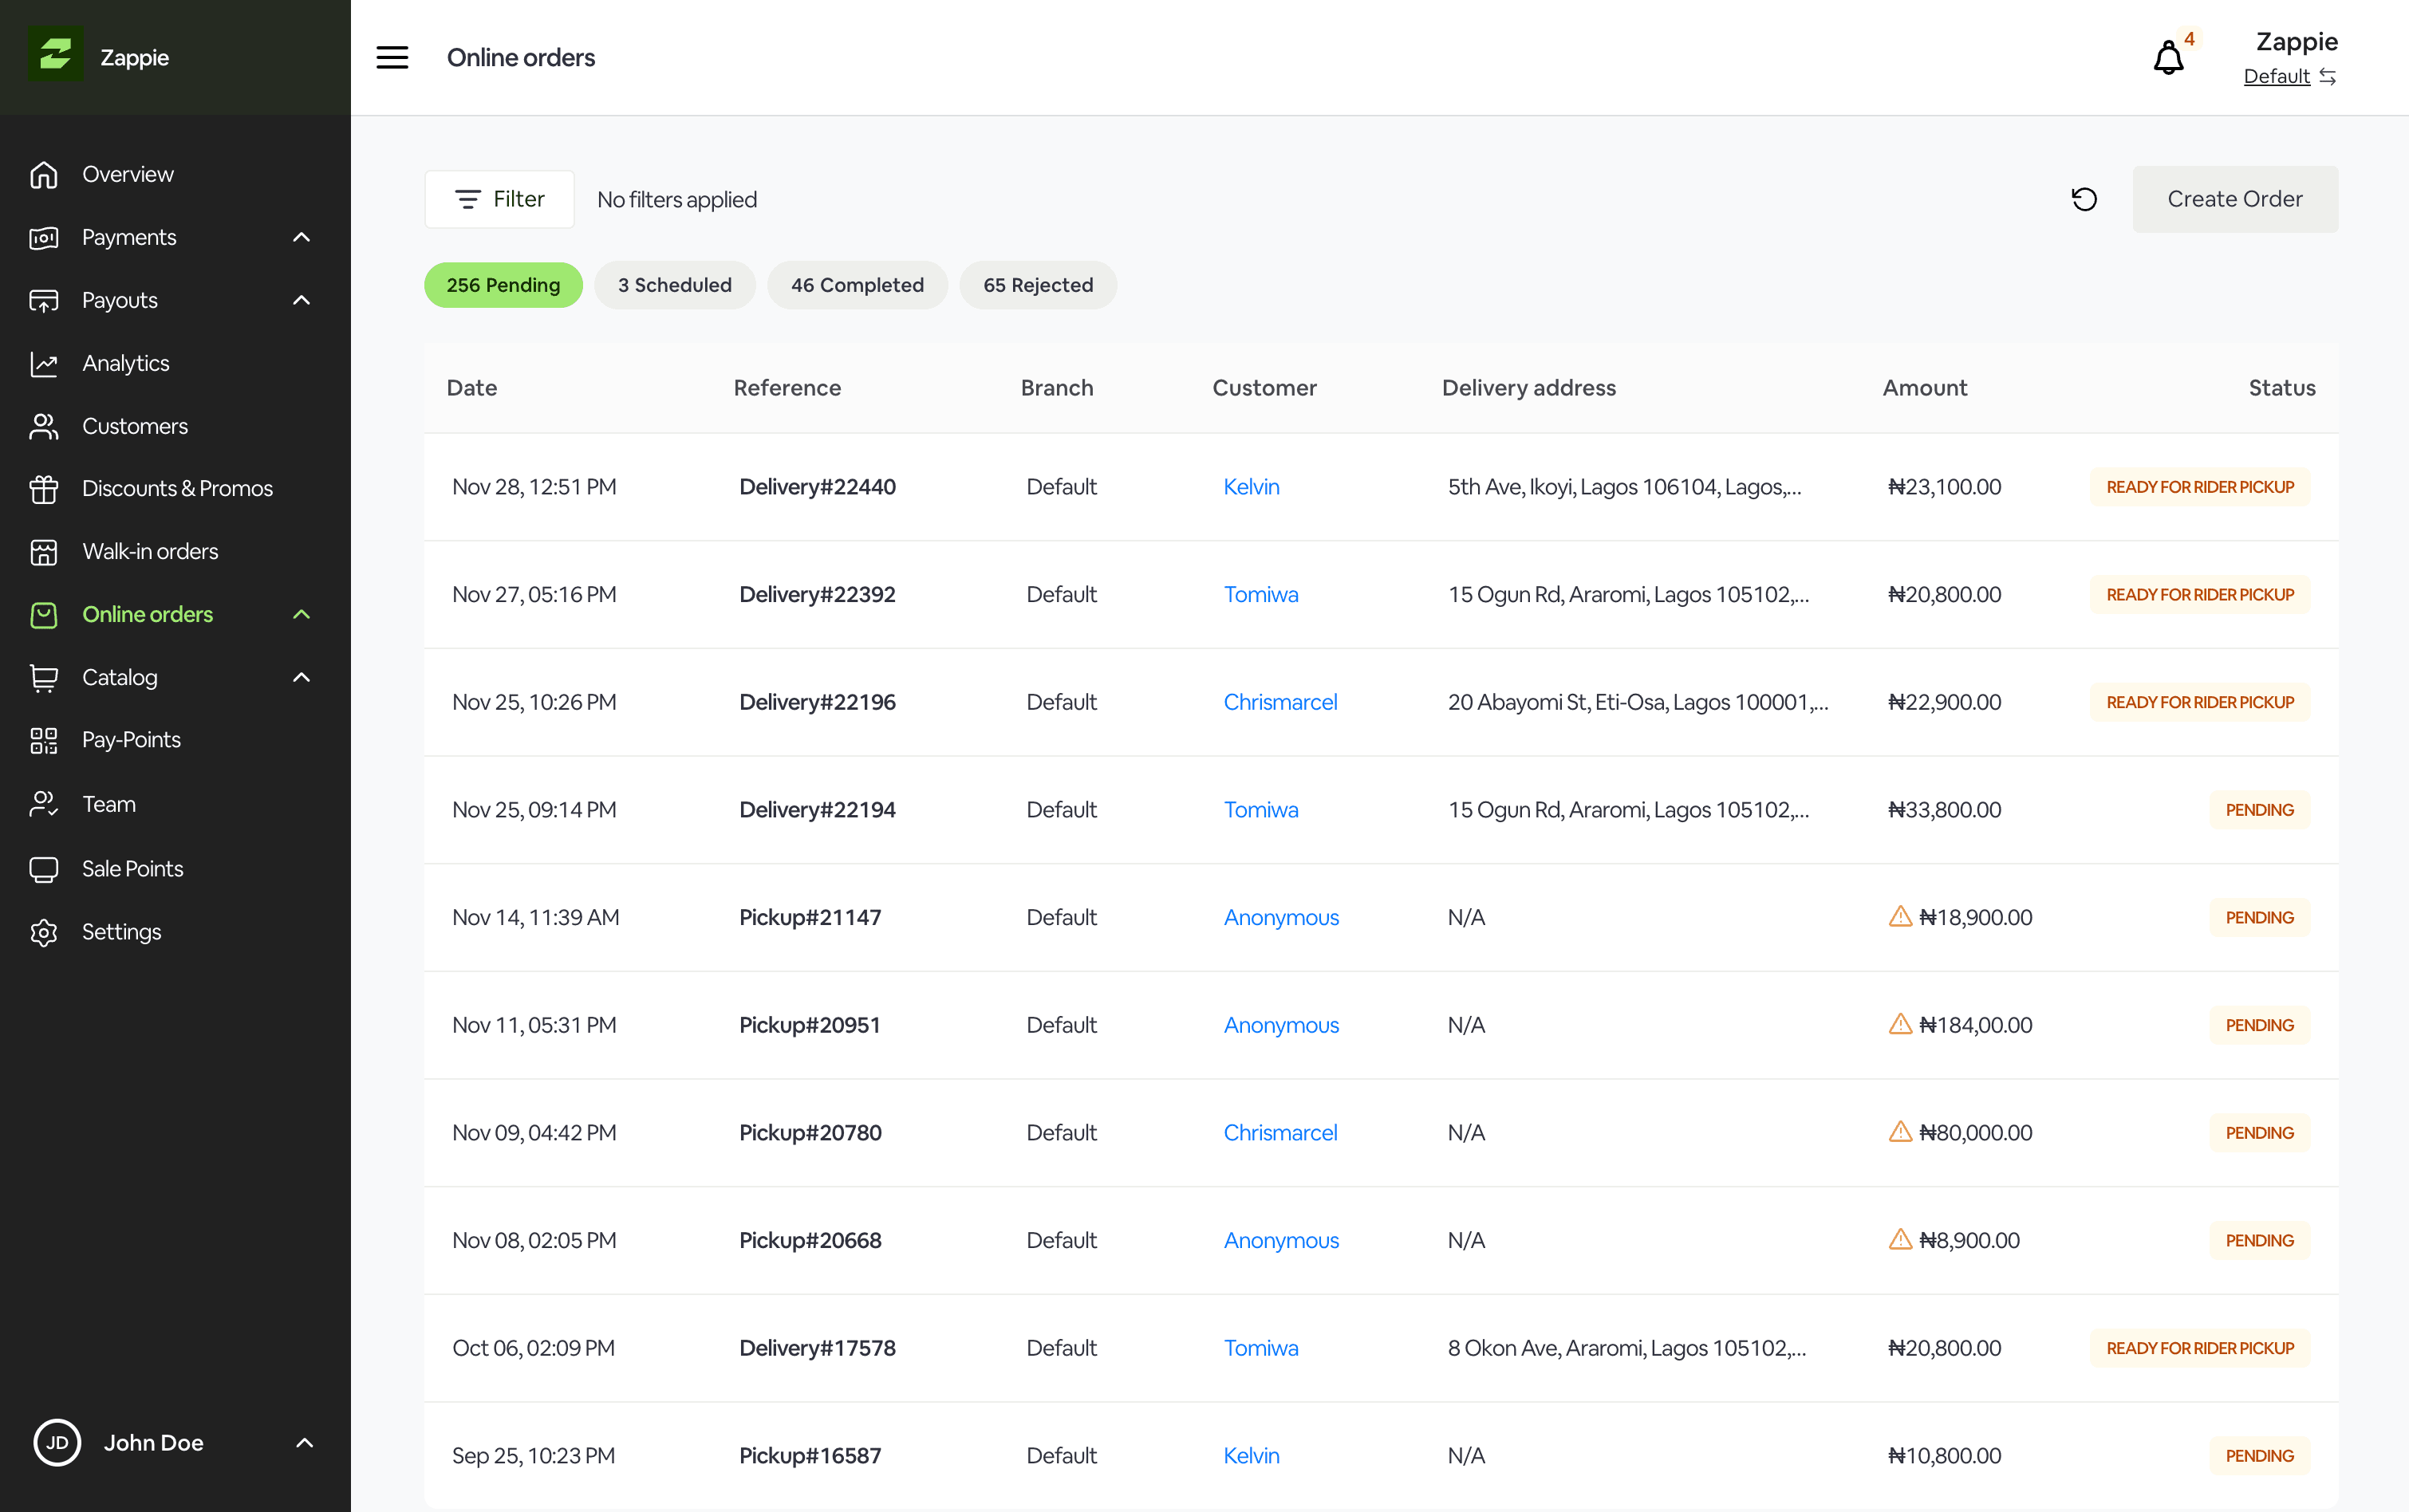Open customer profile for Chrismarcel
Viewport: 2409px width, 1512px height.
tap(1280, 701)
